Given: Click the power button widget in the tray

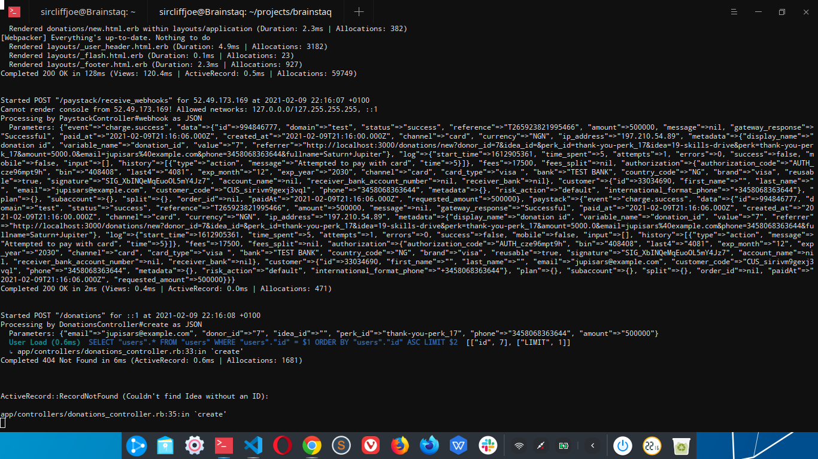Looking at the screenshot, I should coord(623,445).
